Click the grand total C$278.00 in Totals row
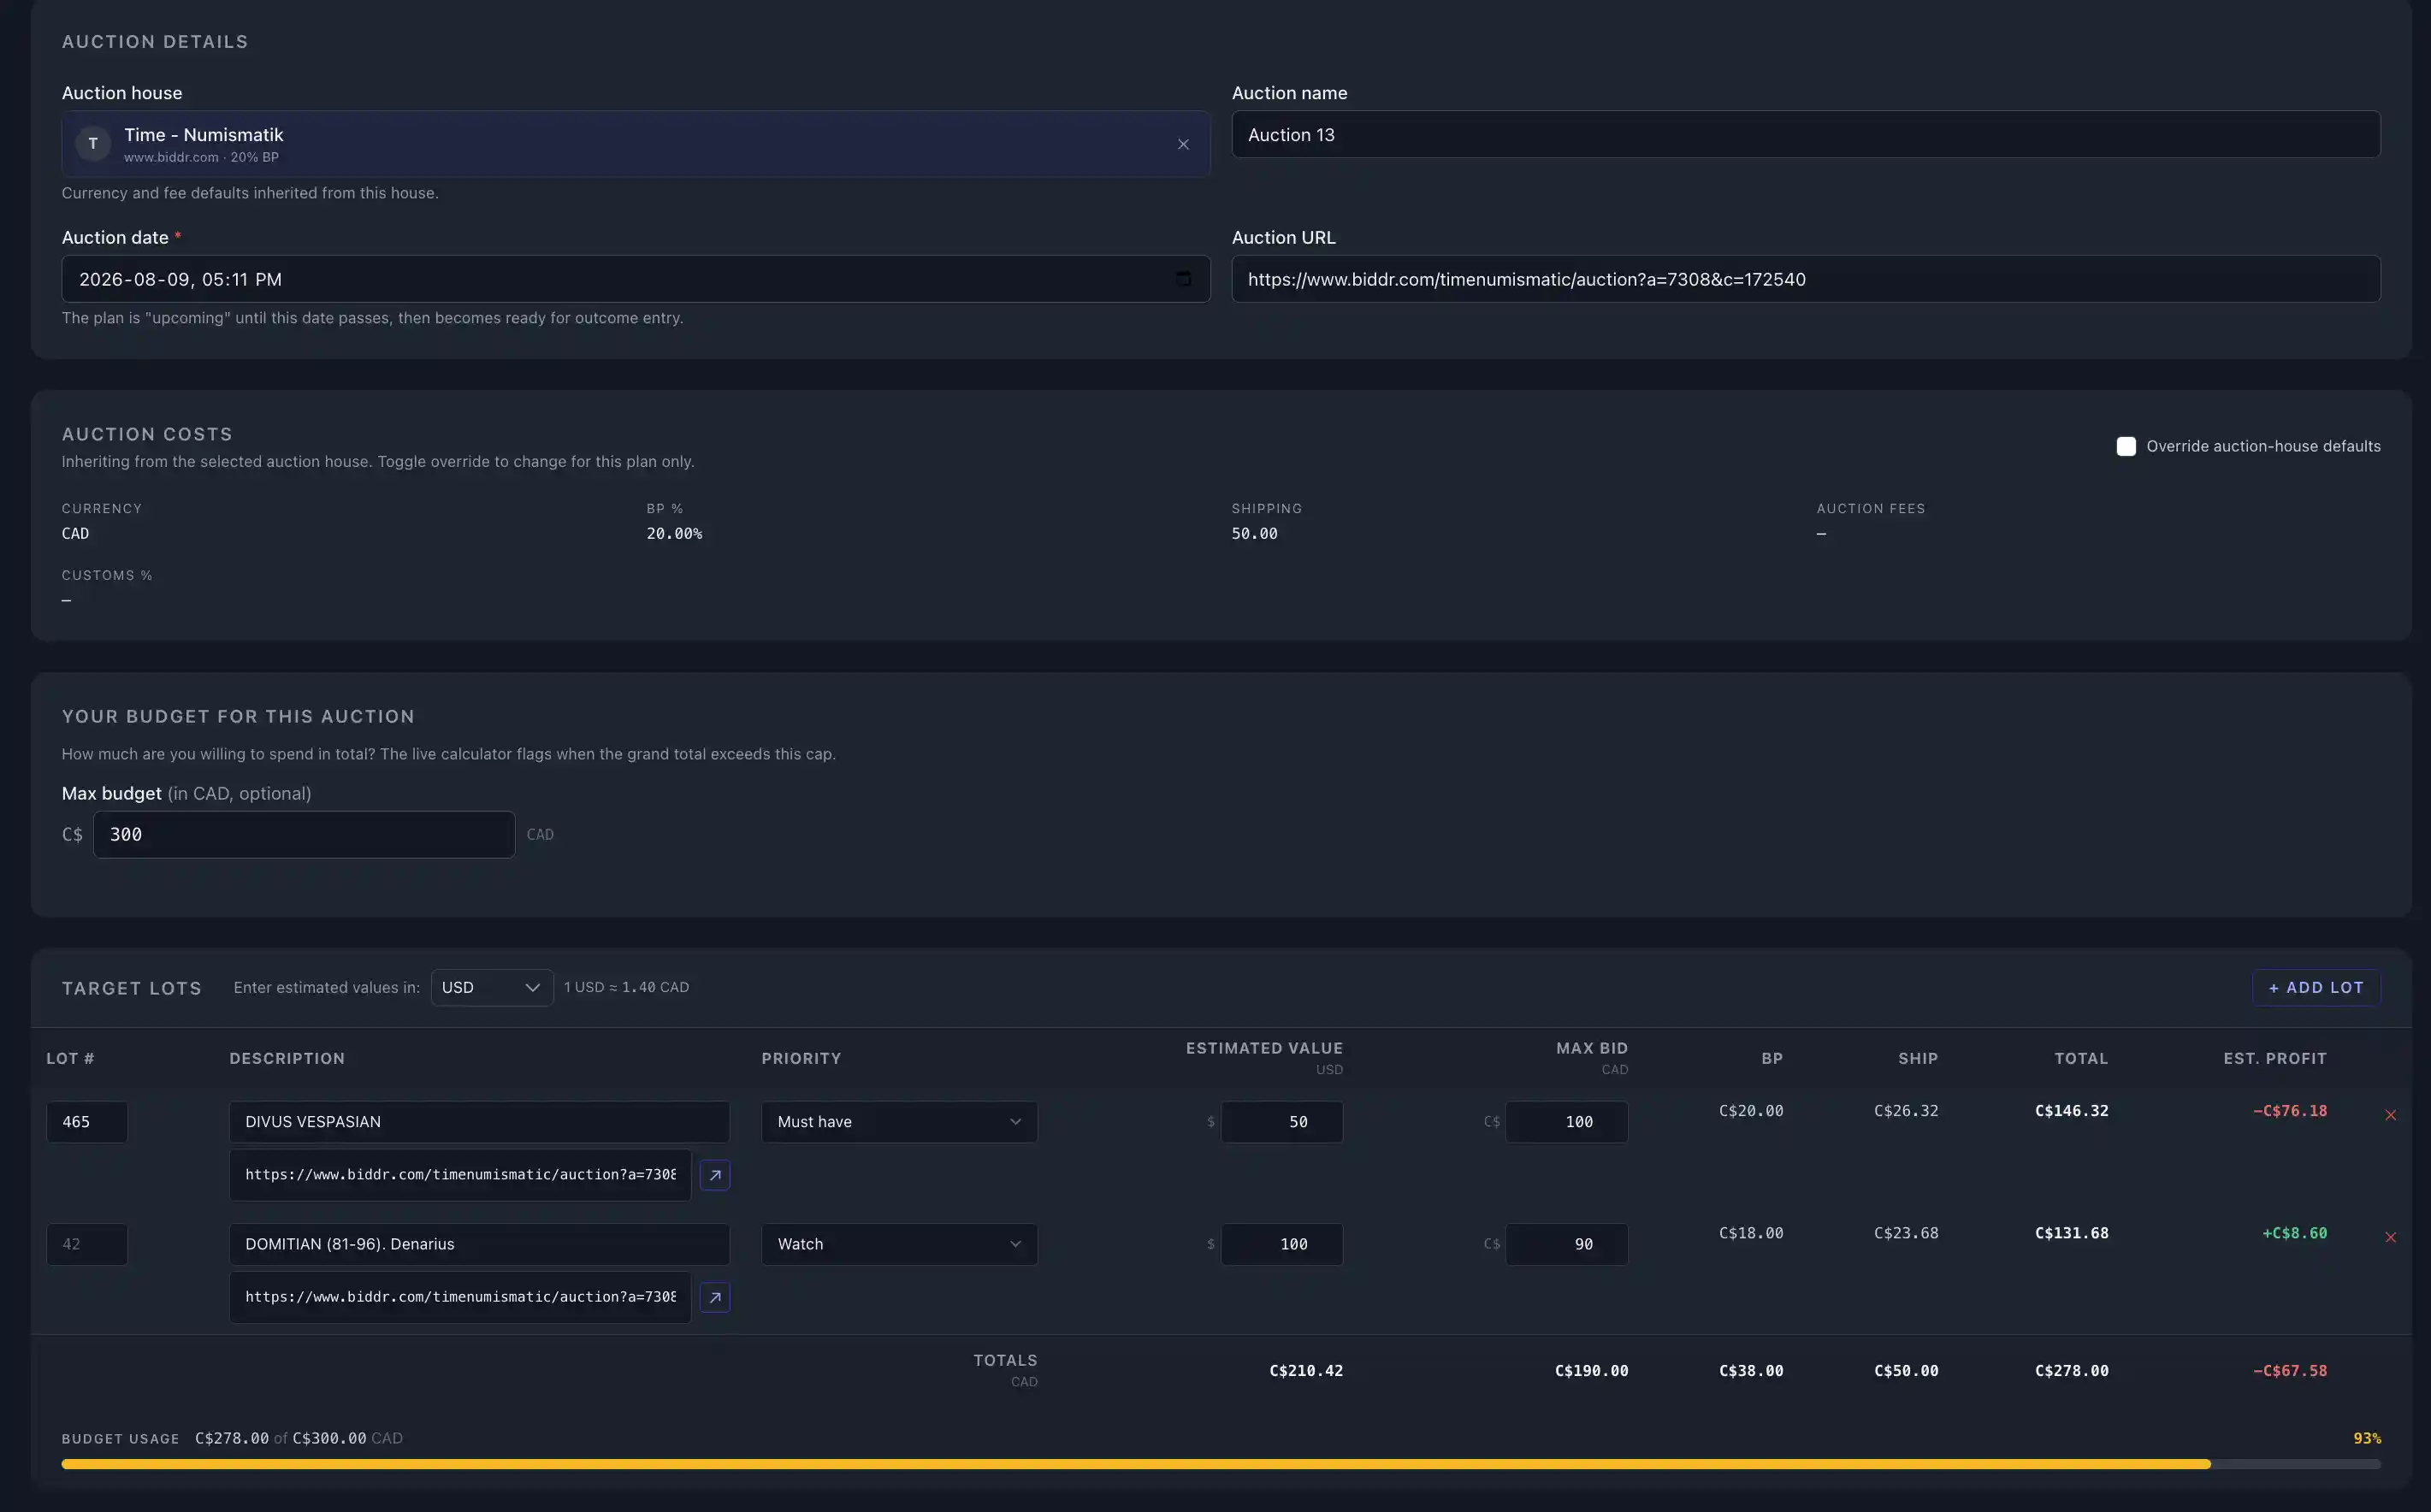Image resolution: width=2431 pixels, height=1512 pixels. pos(2071,1371)
